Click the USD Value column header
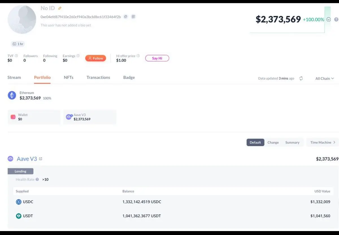 [322, 191]
